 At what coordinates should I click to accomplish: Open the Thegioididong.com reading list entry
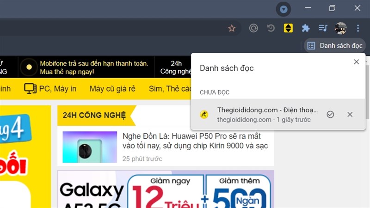click(278, 114)
